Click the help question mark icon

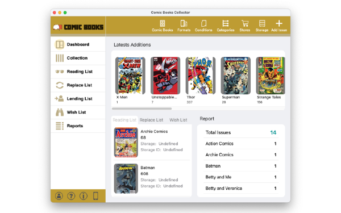(x=71, y=196)
